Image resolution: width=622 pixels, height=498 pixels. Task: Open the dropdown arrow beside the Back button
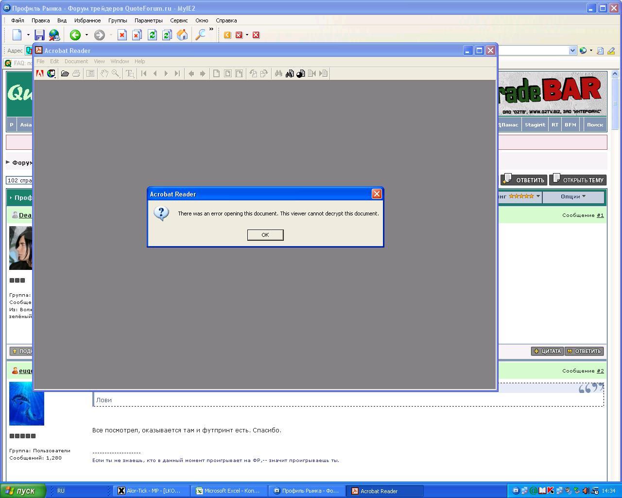86,35
